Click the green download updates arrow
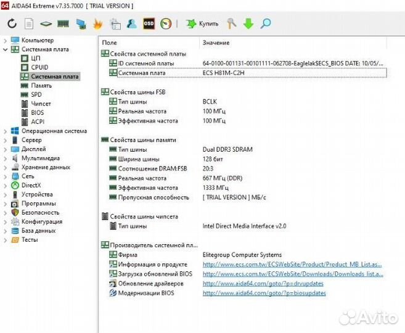405x333 pixels. tap(248, 24)
